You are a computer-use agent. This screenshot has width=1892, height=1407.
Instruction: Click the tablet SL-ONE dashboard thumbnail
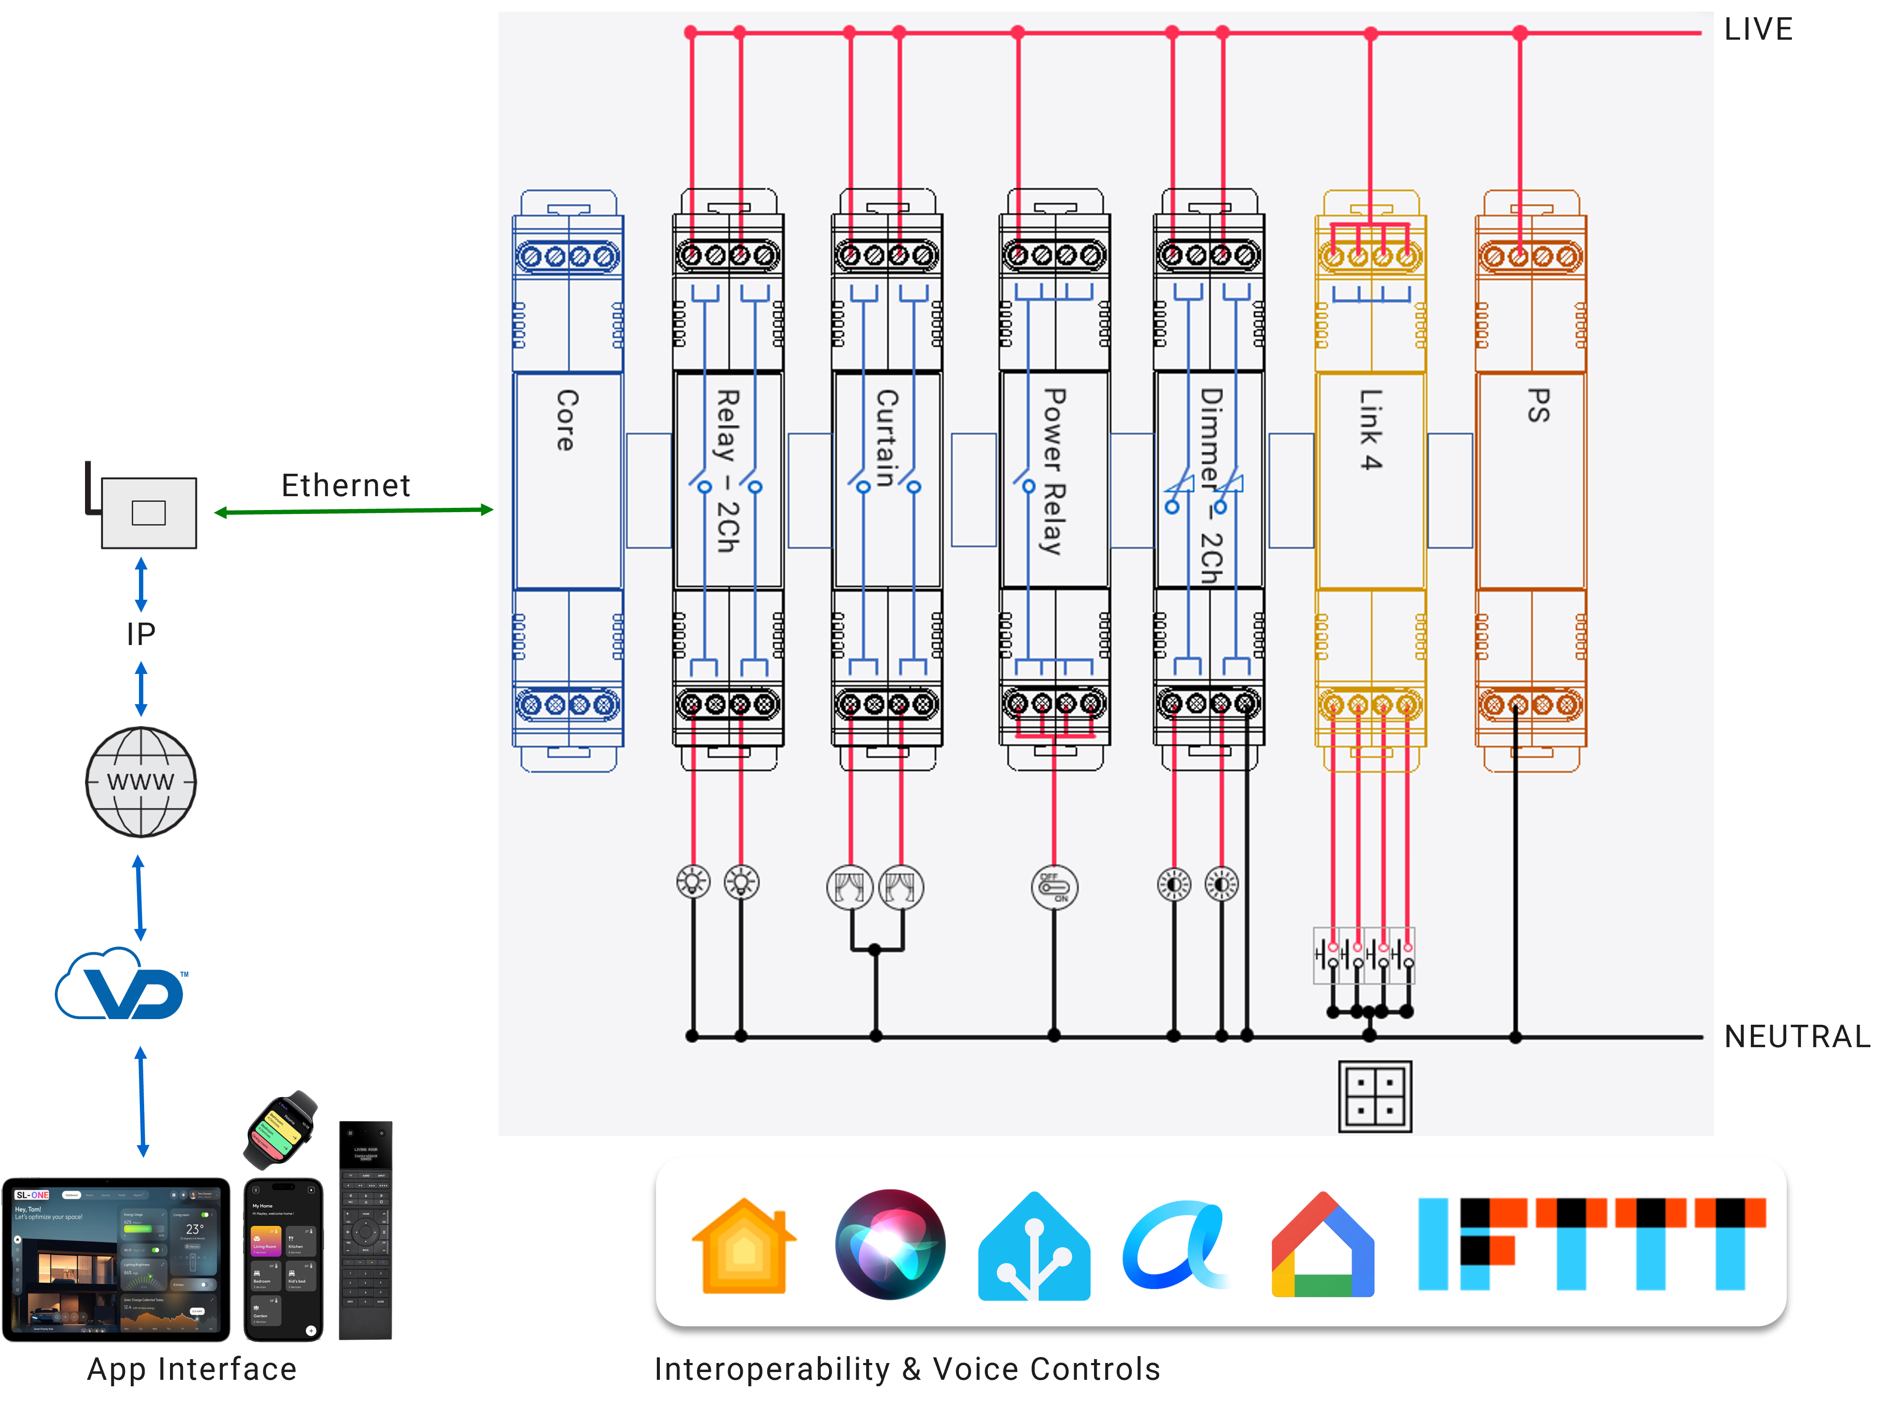[116, 1259]
